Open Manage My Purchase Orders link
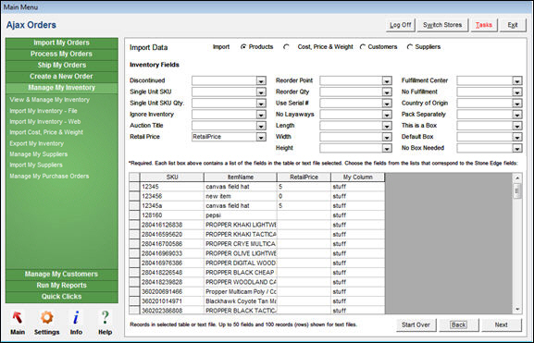The image size is (534, 343). tap(49, 177)
